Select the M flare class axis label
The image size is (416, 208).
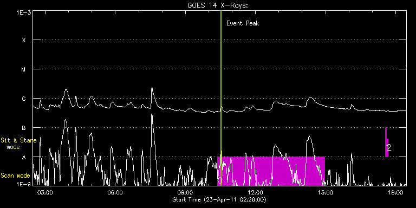click(24, 69)
